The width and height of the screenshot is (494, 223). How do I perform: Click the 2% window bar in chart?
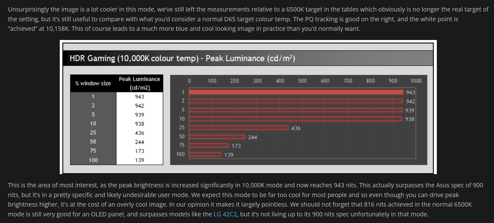point(296,101)
